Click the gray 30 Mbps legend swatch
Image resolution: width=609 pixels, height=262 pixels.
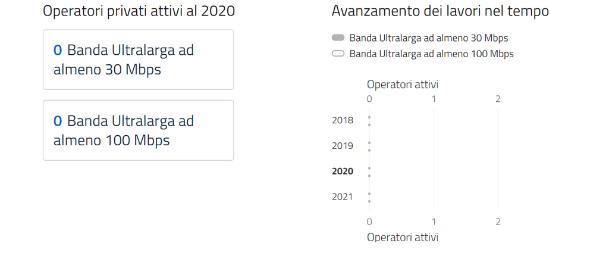tap(338, 38)
